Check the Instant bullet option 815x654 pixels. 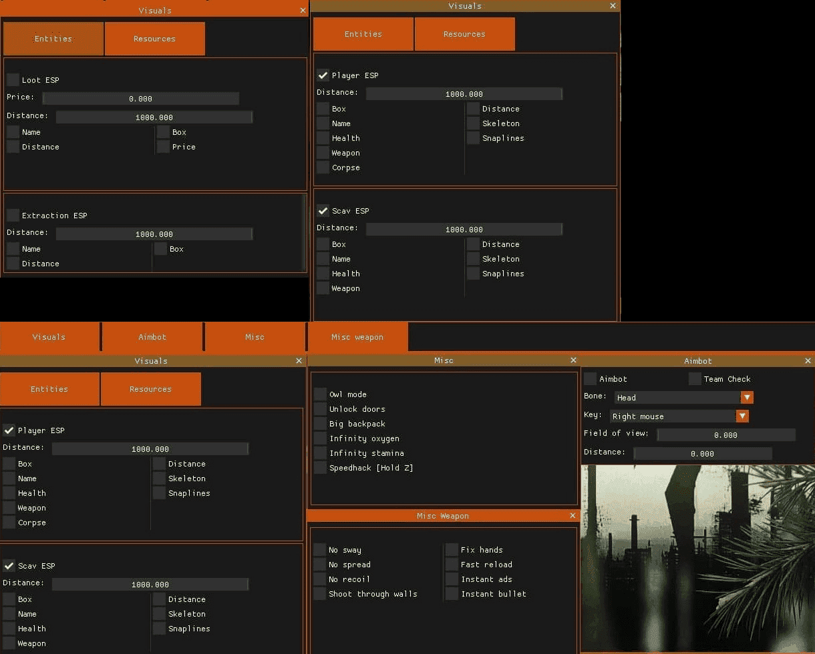tap(452, 594)
